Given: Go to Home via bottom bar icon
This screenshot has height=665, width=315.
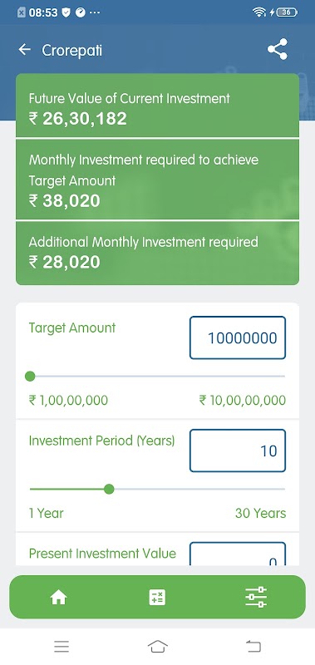Looking at the screenshot, I should pyautogui.click(x=58, y=598).
